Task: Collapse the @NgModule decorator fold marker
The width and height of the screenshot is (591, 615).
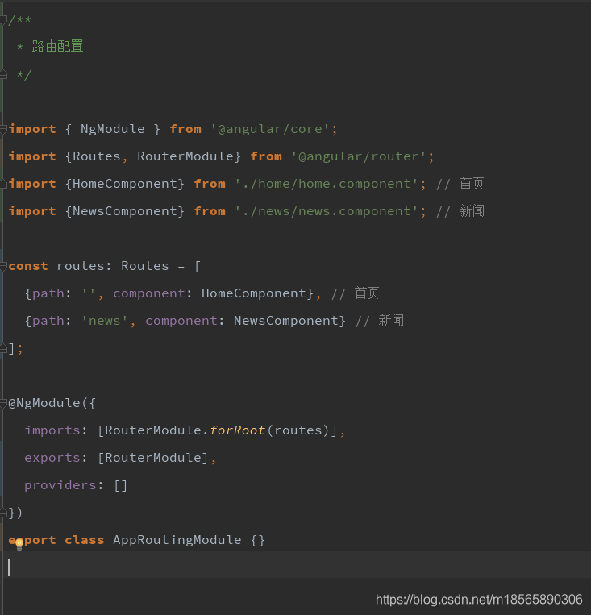Action: click(3, 403)
